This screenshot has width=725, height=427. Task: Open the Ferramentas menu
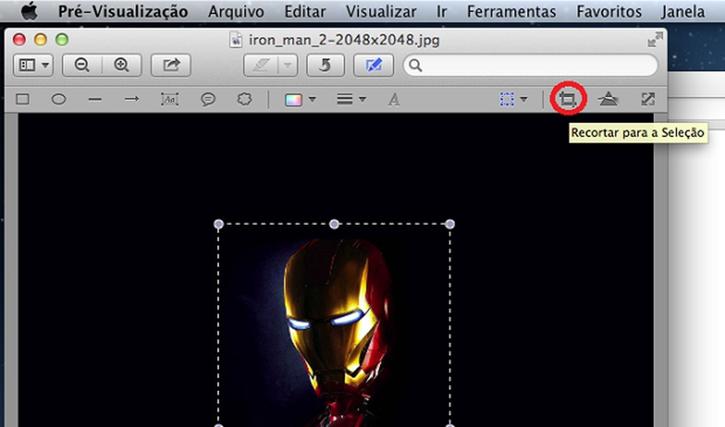(512, 12)
